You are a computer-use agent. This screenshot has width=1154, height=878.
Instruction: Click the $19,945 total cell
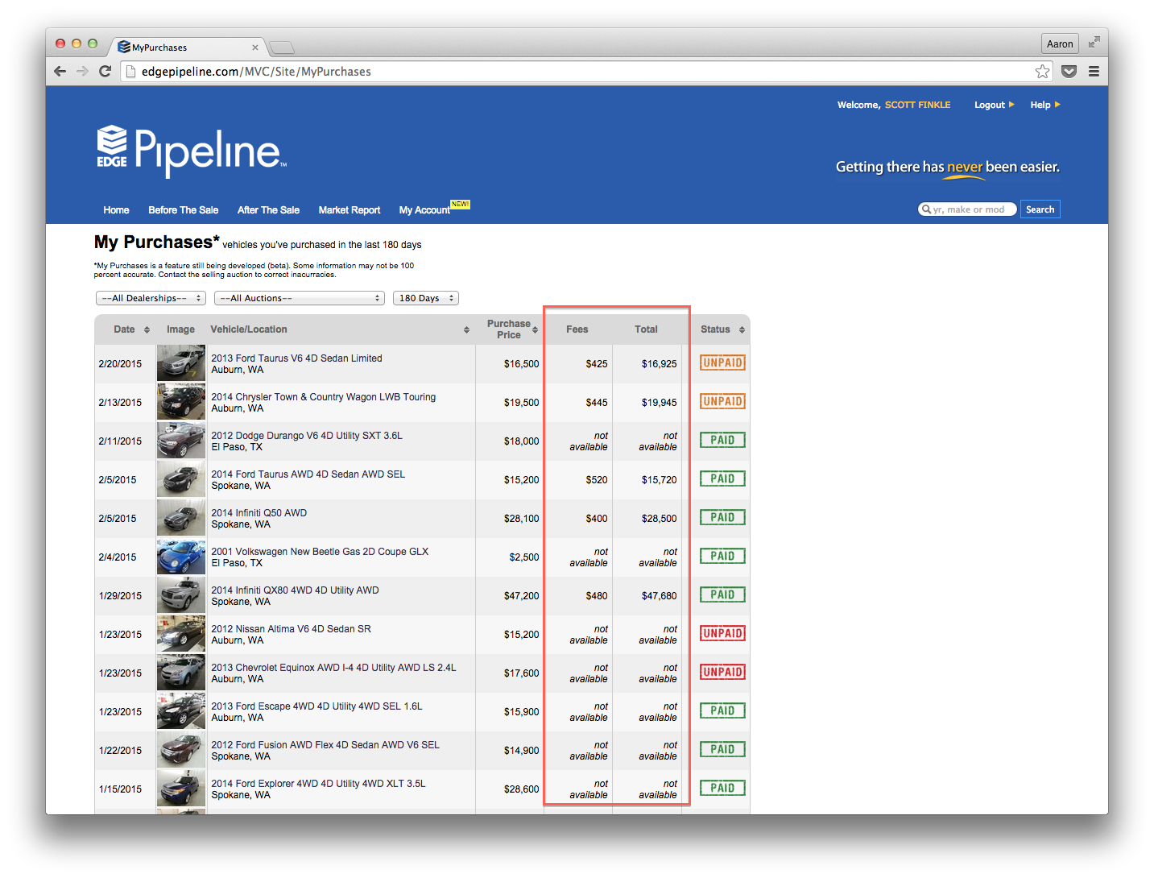(x=659, y=403)
